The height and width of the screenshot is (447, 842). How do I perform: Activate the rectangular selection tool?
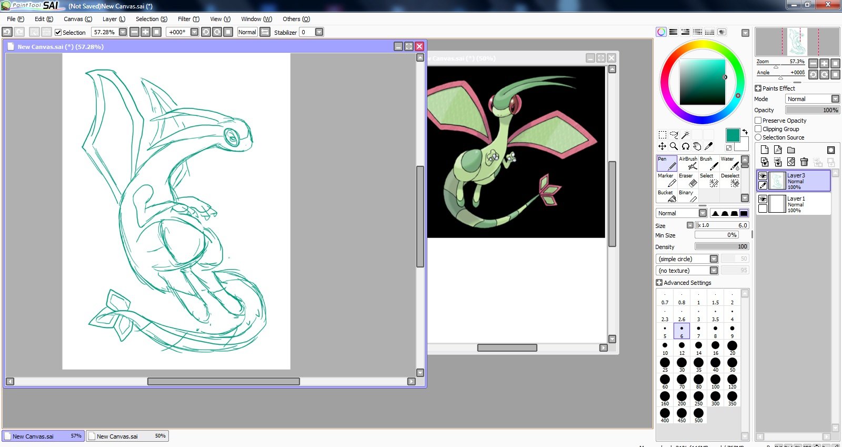coord(663,135)
